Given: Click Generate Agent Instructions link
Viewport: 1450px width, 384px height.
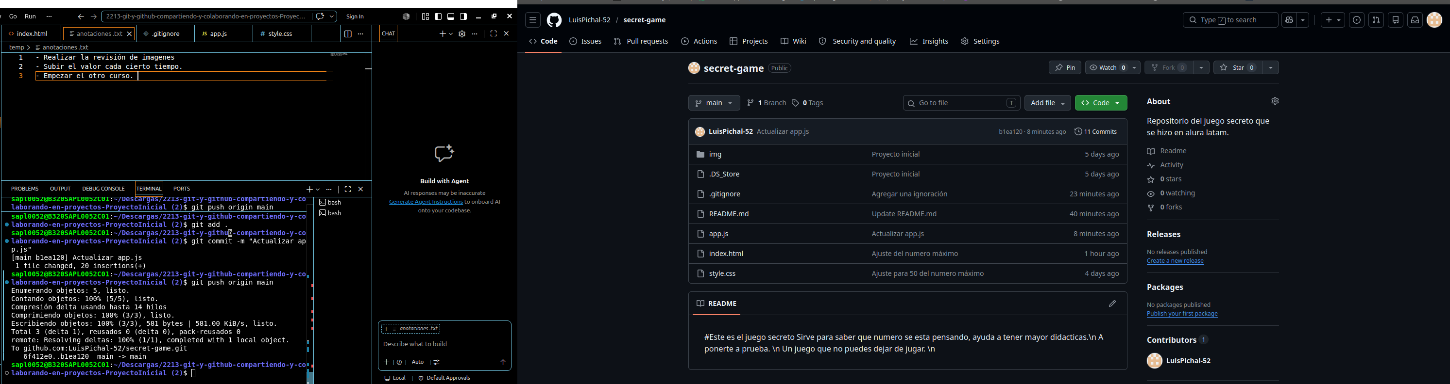Looking at the screenshot, I should point(426,202).
